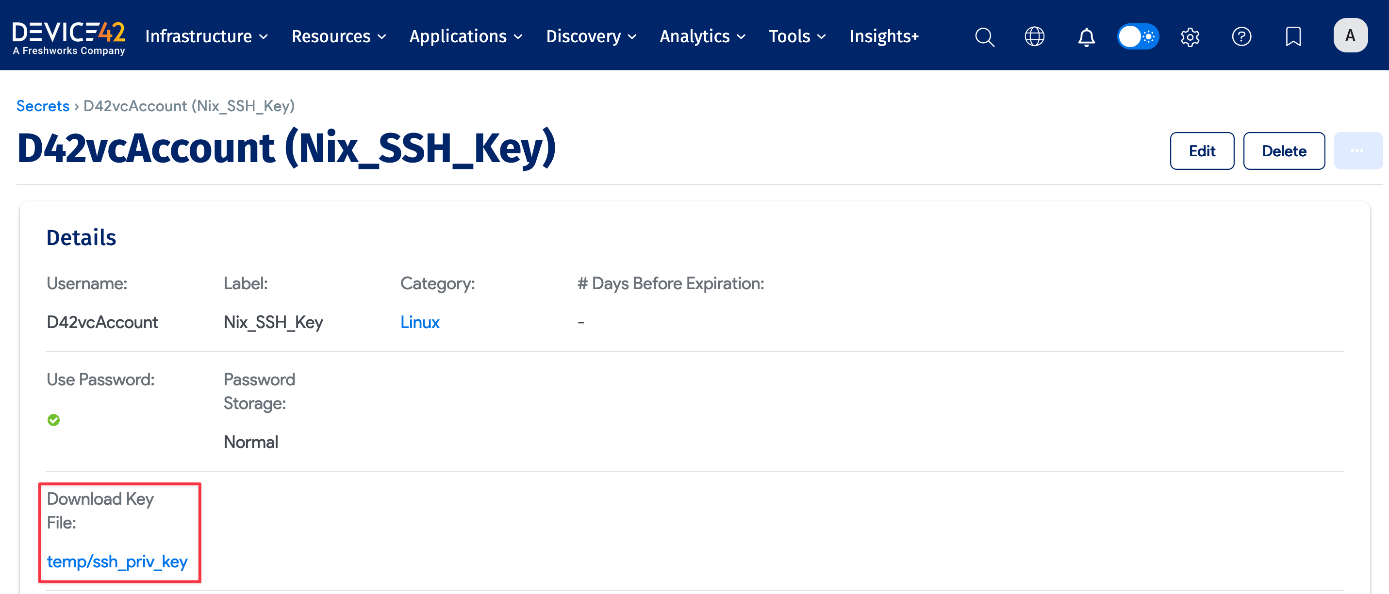
Task: Select the Insights+ menu item
Action: click(x=884, y=36)
